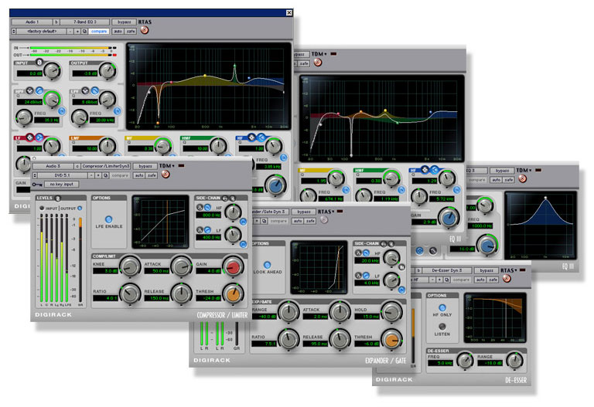Select LPF notch filter type icon
This screenshot has height=407, width=594.
click(x=85, y=90)
